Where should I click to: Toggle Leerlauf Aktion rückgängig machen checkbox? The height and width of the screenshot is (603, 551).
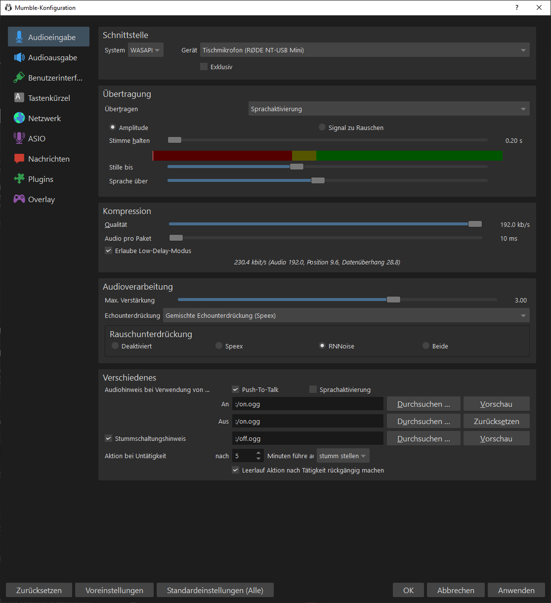pyautogui.click(x=236, y=470)
